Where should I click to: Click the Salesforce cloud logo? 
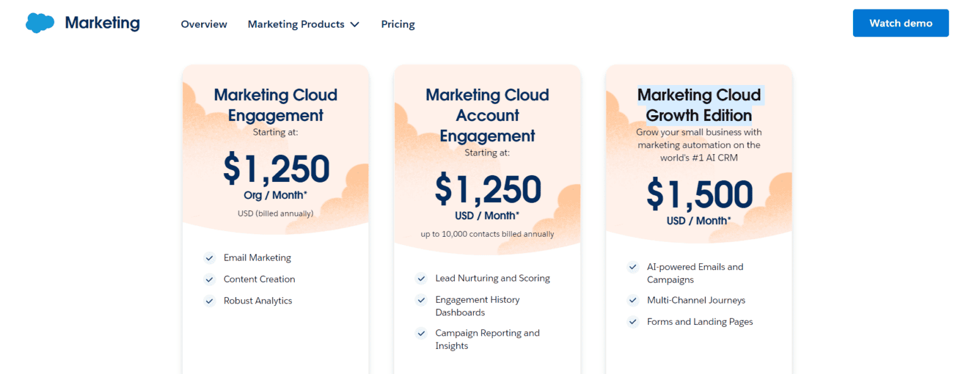click(x=39, y=22)
